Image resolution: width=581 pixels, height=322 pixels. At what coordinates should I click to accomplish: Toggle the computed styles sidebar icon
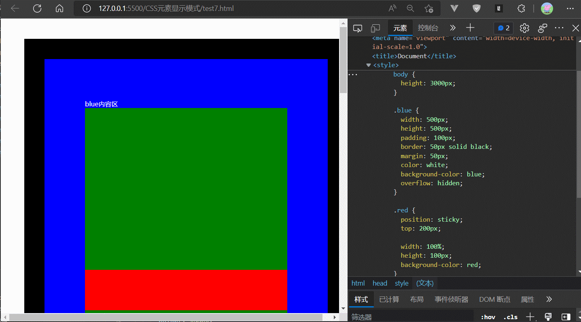566,317
